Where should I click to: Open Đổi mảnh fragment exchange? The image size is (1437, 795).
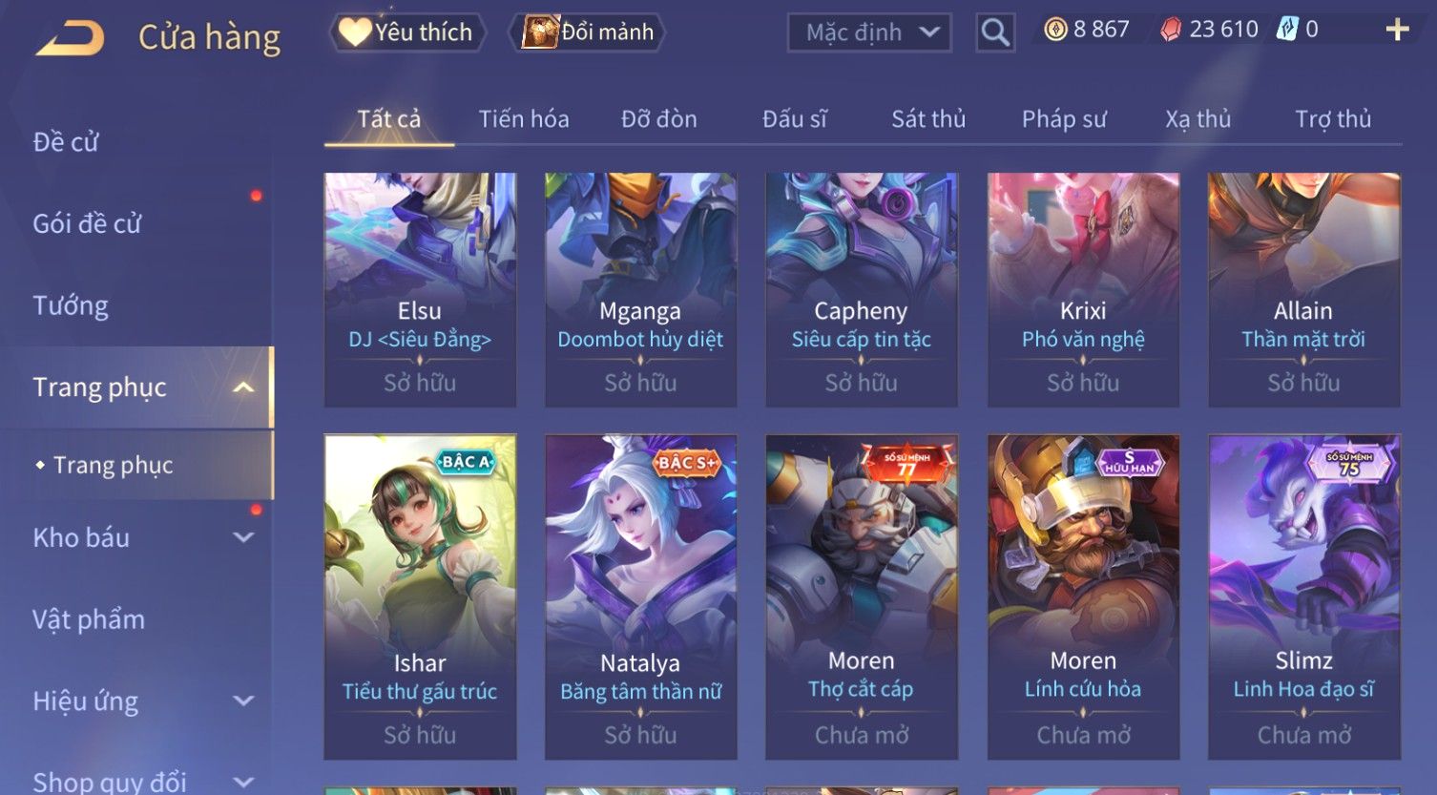[588, 32]
